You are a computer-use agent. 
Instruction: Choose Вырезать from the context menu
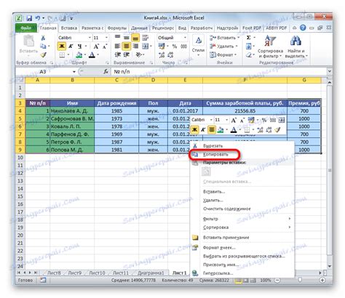click(213, 146)
